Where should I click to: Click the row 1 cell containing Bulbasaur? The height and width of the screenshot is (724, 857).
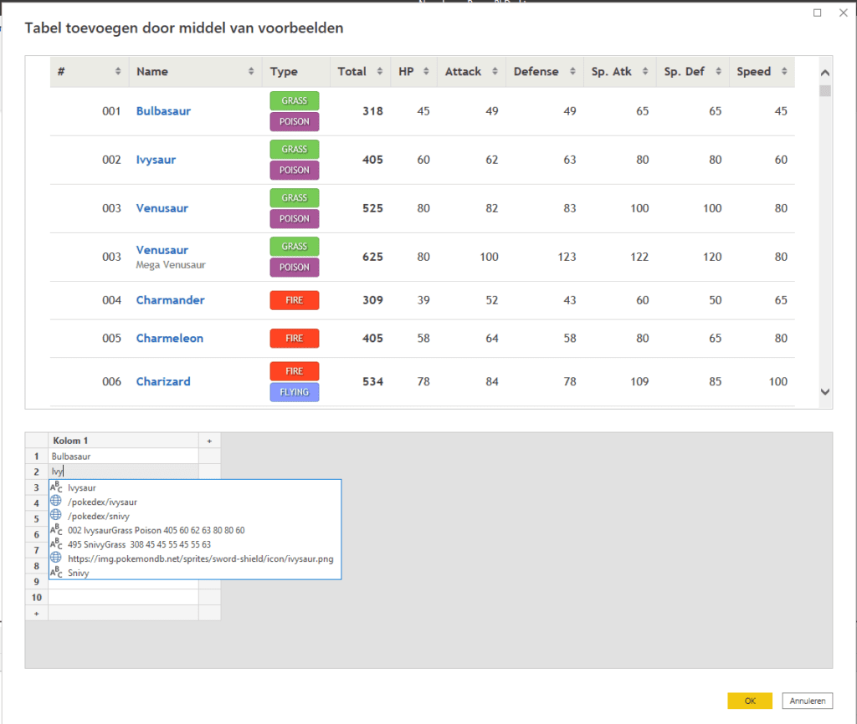pyautogui.click(x=124, y=456)
